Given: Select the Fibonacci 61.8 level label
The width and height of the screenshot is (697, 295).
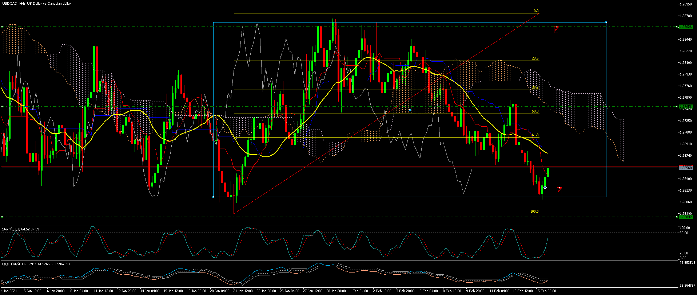Looking at the screenshot, I should (x=535, y=135).
